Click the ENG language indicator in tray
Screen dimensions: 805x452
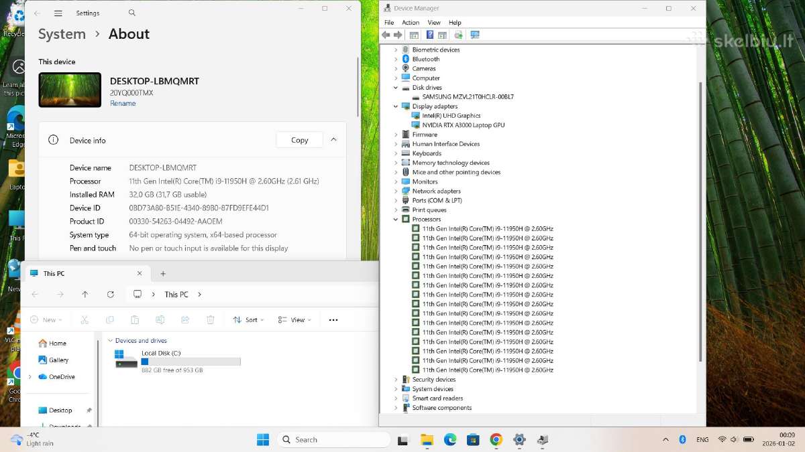[x=702, y=440]
